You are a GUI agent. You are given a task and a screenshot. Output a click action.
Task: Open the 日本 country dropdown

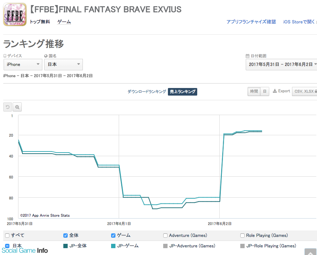click(63, 65)
